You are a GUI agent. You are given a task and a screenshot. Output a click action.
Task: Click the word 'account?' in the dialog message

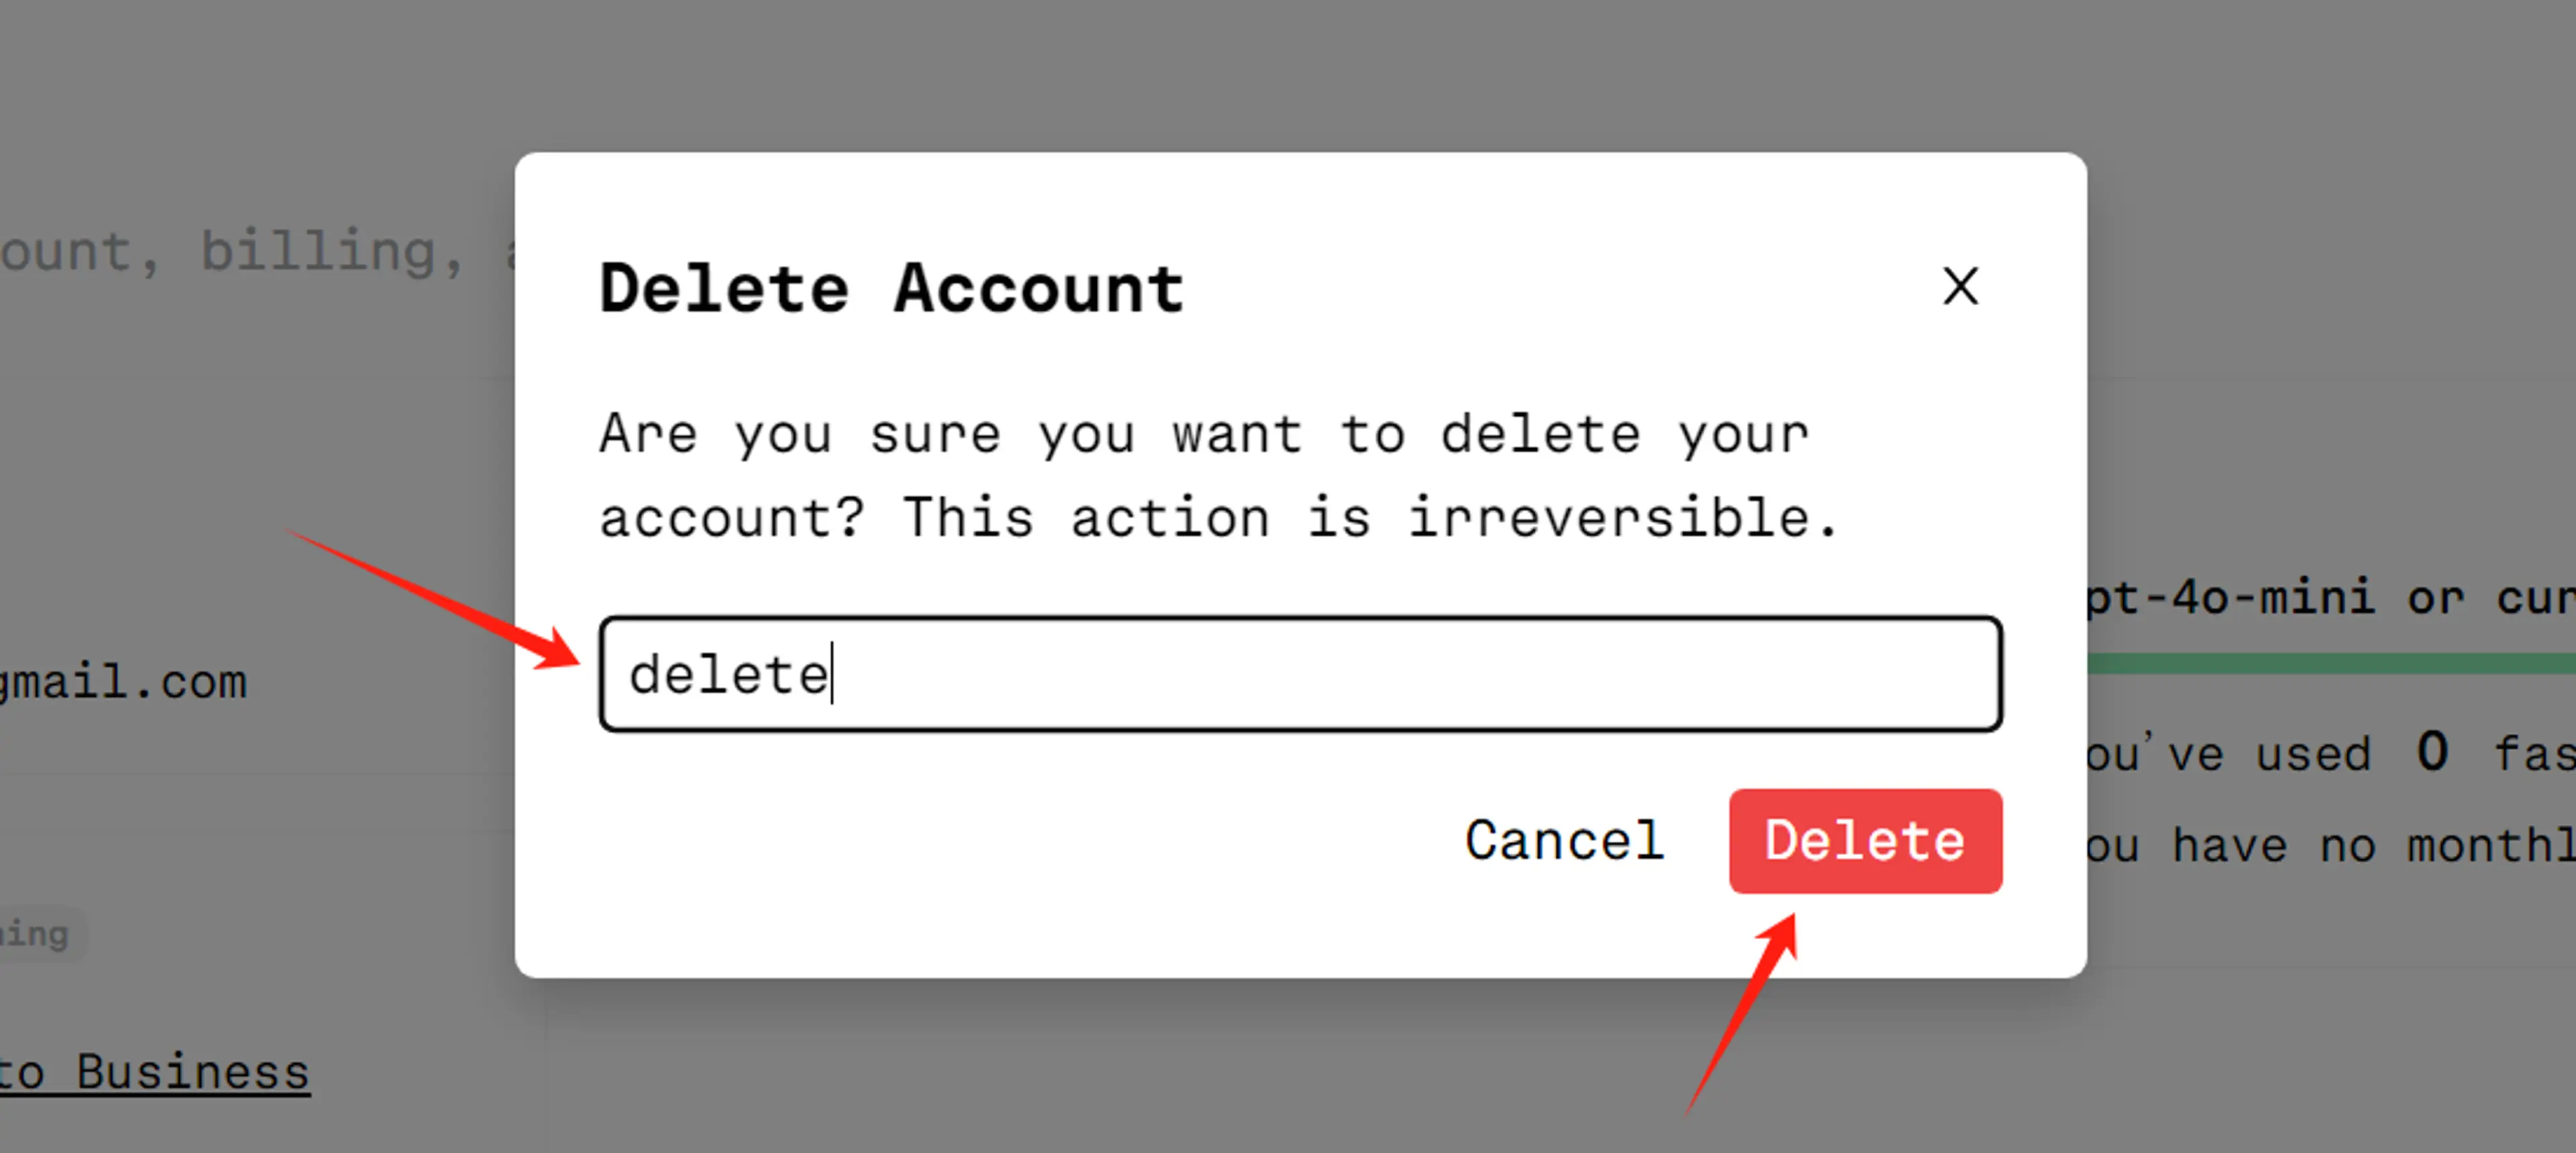(x=731, y=518)
